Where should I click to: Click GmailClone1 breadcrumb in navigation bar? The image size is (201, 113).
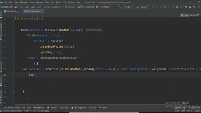coord(6,7)
